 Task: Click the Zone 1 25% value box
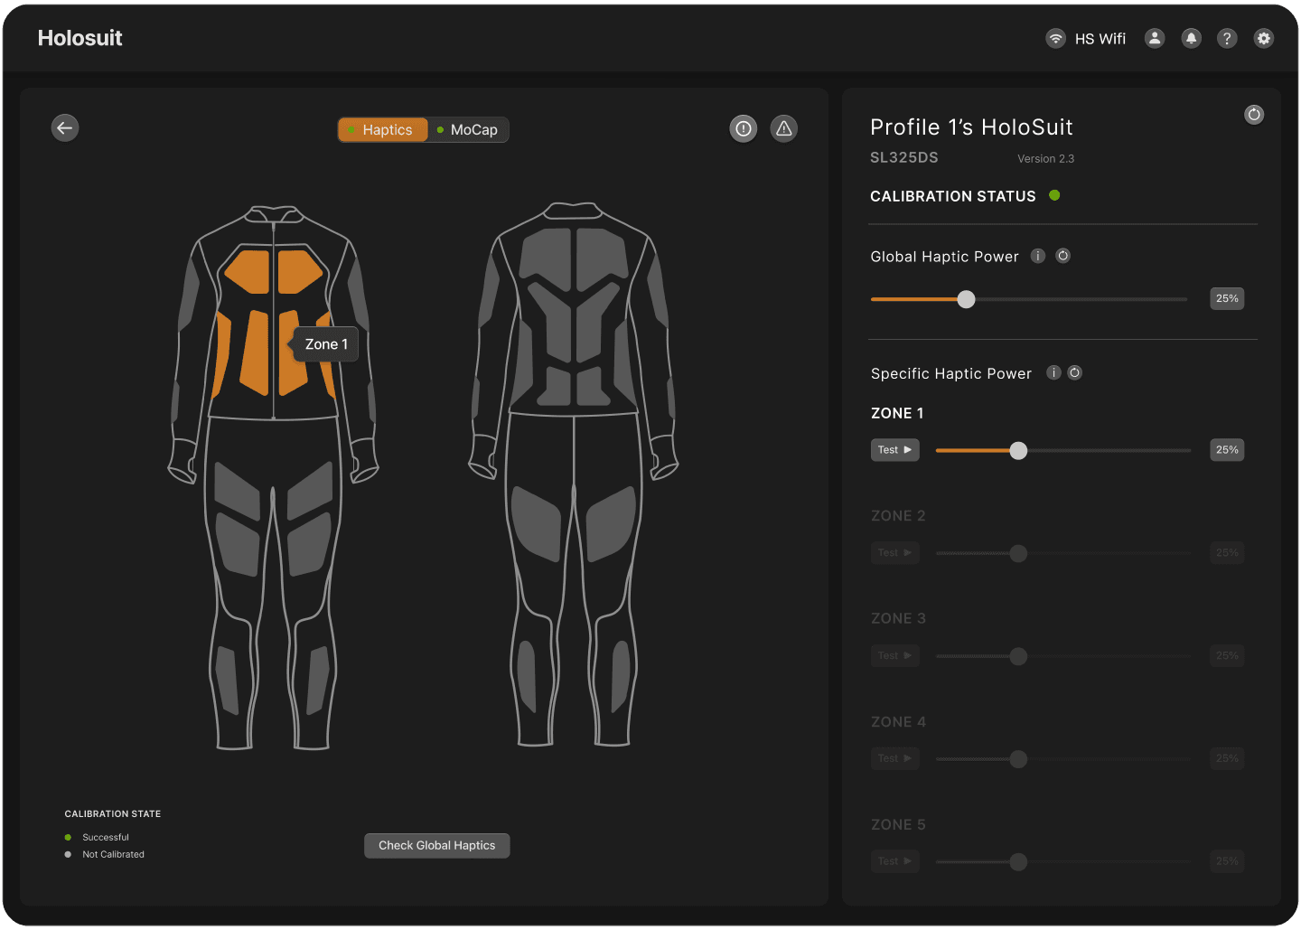click(x=1227, y=450)
